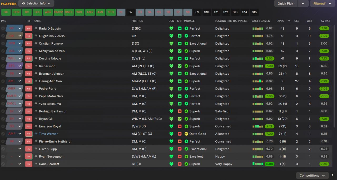Click the condition heart icon for Radu Drăgușin
This screenshot has height=180, width=337.
[x=171, y=29]
